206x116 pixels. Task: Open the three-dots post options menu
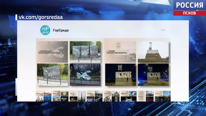coord(163,30)
